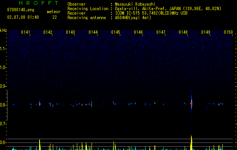Image resolution: width=237 pixels, height=150 pixels.
Task: Select antenna value A504HB(yagi 4el)
Action: tap(133, 18)
